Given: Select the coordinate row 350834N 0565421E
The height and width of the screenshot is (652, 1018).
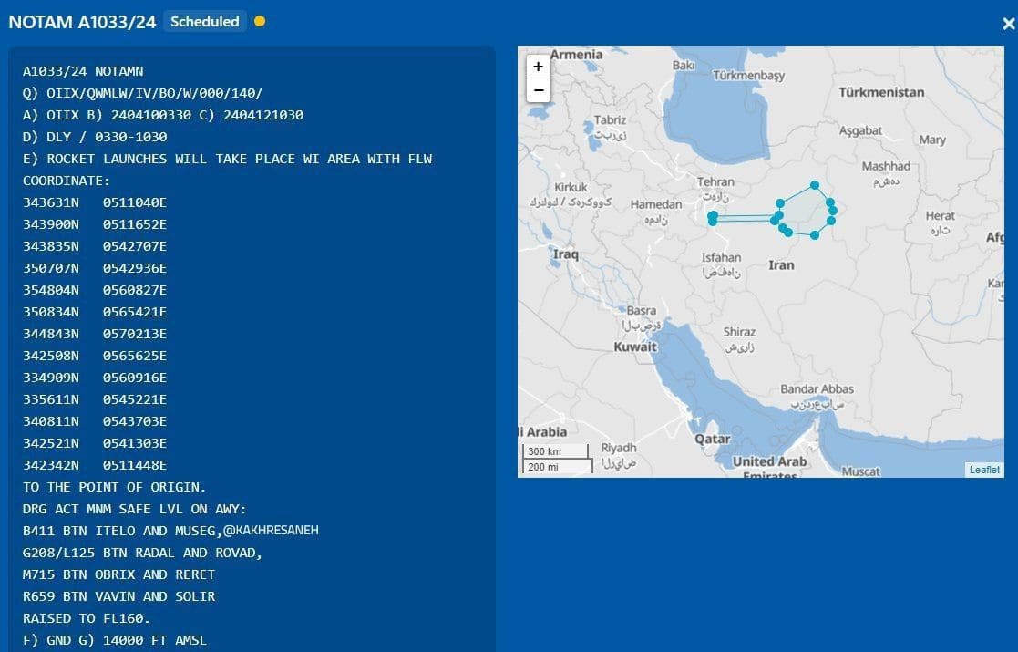Looking at the screenshot, I should [95, 313].
